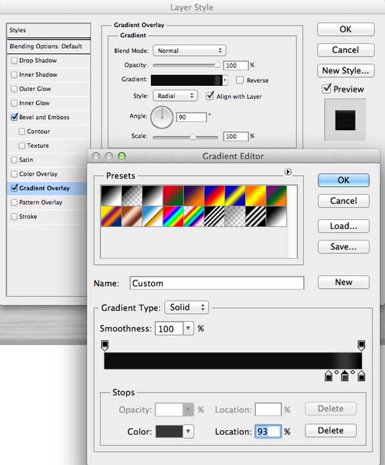
Task: Select the violet-green-orange gradient preset
Action: [277, 196]
